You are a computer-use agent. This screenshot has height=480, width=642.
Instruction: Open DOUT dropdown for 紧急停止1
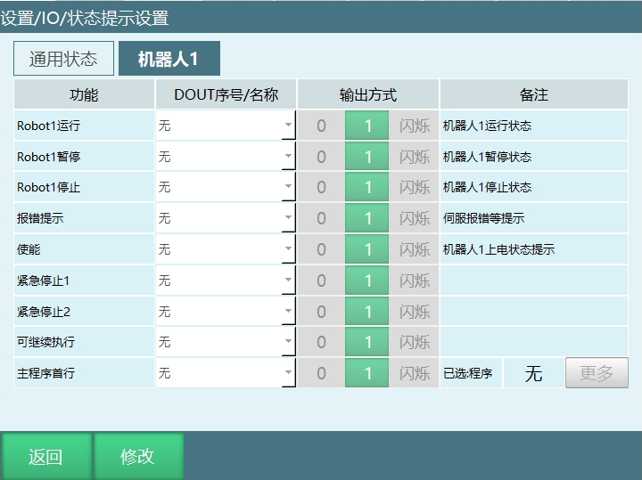pos(226,280)
